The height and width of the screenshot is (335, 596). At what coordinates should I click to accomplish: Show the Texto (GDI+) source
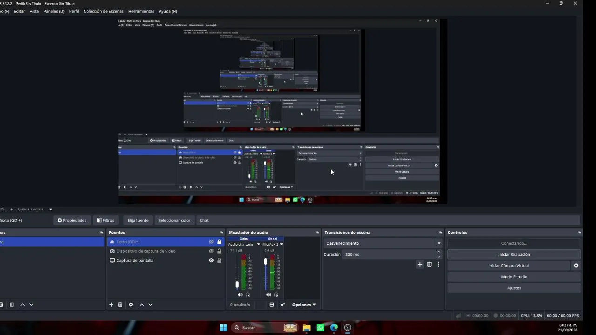(211, 242)
